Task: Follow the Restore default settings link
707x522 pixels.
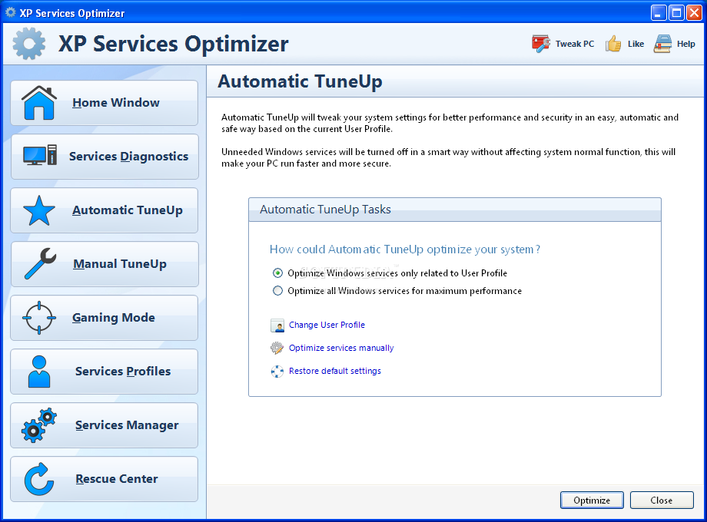Action: pyautogui.click(x=335, y=371)
